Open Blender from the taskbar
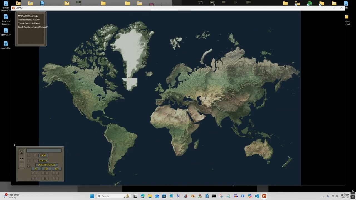356x200 pixels. pos(193,196)
